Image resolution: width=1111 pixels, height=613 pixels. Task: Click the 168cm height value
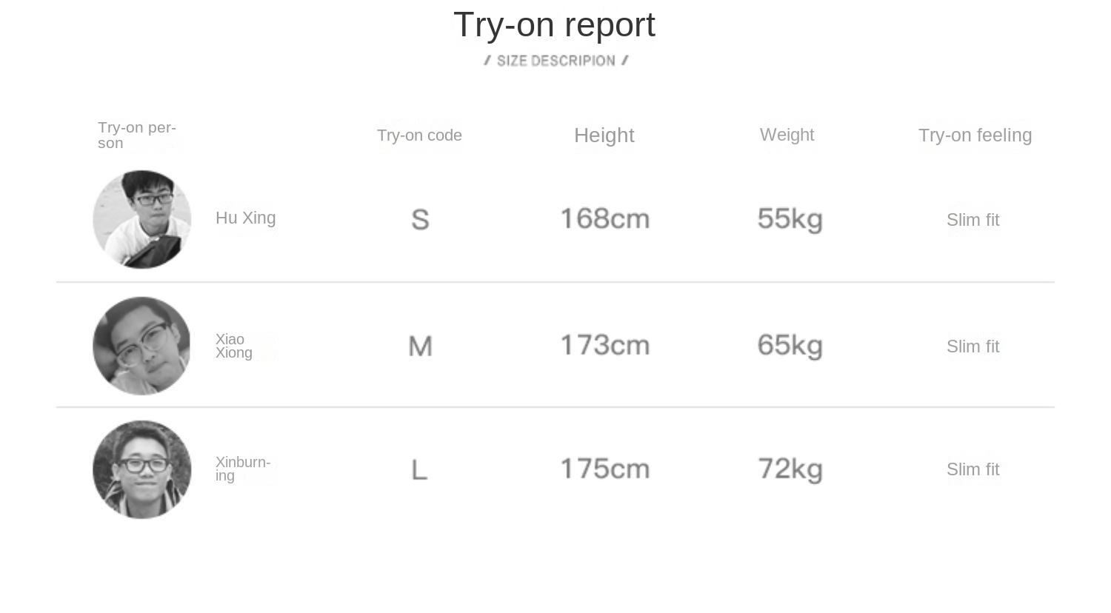pyautogui.click(x=604, y=219)
